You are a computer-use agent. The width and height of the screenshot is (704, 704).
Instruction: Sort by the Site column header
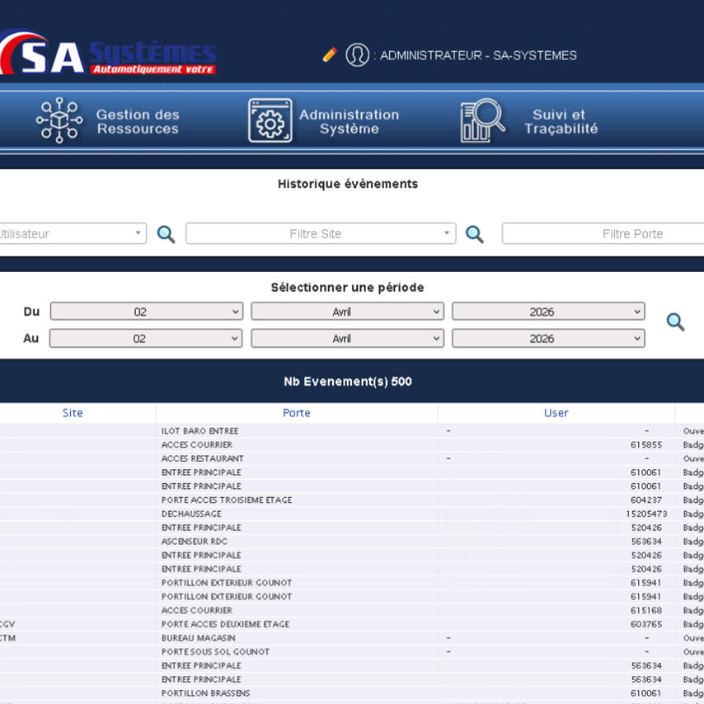coord(73,413)
